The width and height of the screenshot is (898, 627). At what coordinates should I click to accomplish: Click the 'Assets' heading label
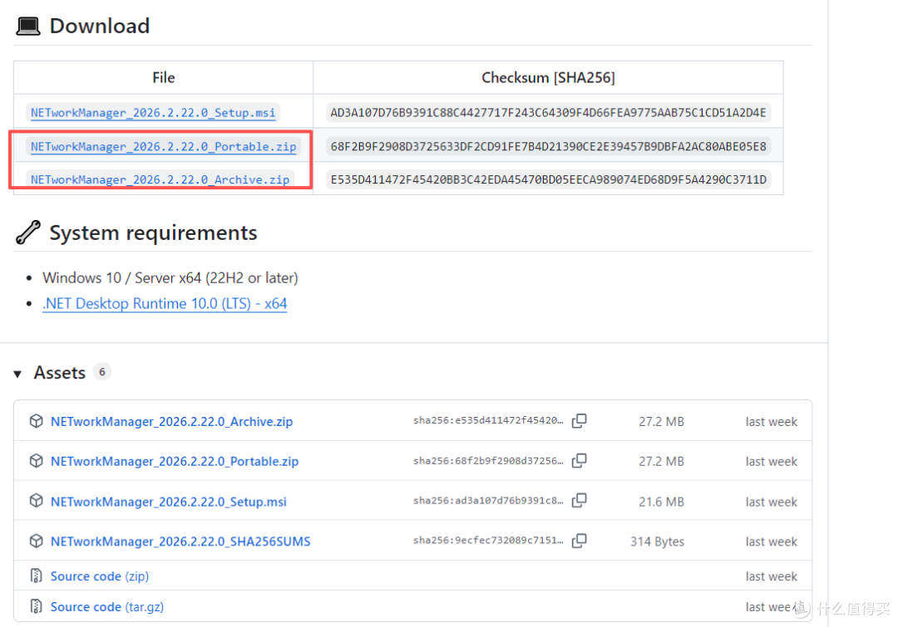pyautogui.click(x=60, y=373)
